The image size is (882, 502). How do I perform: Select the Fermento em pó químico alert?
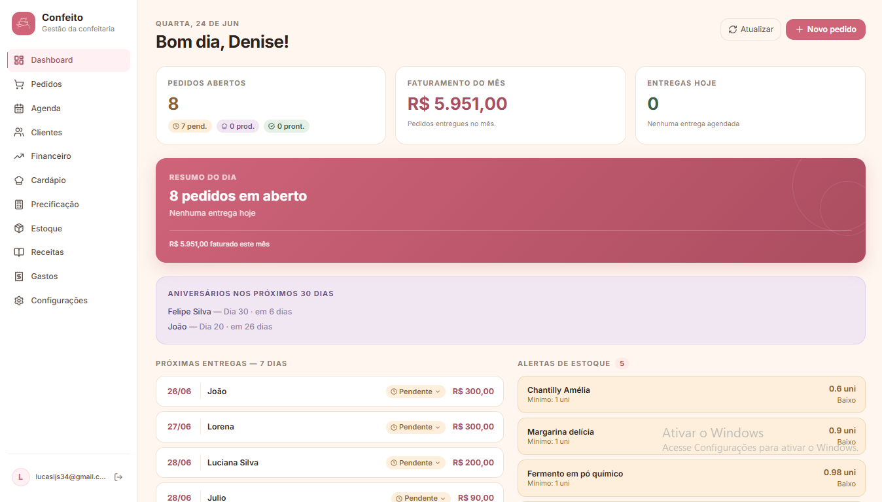pos(692,478)
